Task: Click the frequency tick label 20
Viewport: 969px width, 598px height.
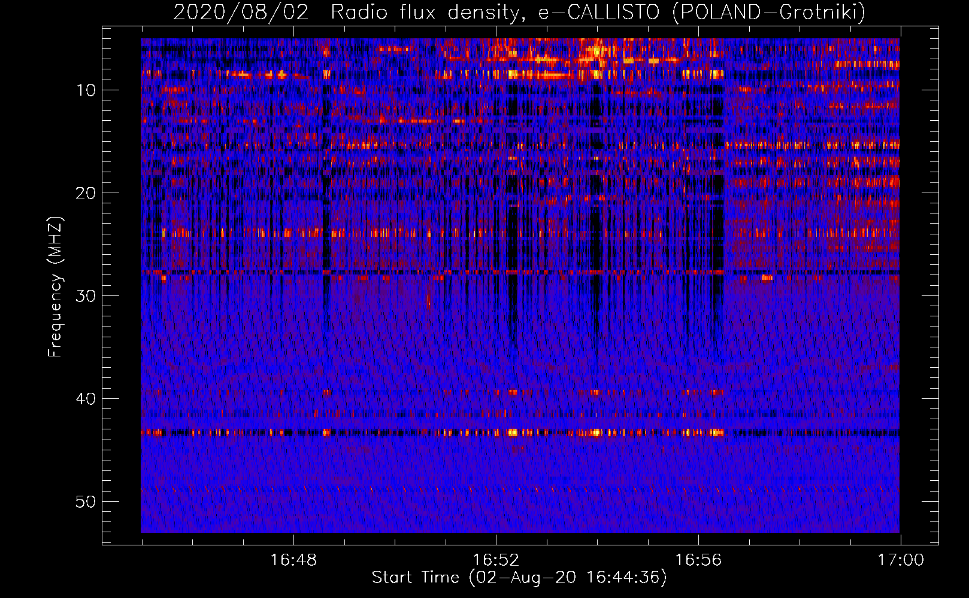Action: [86, 193]
